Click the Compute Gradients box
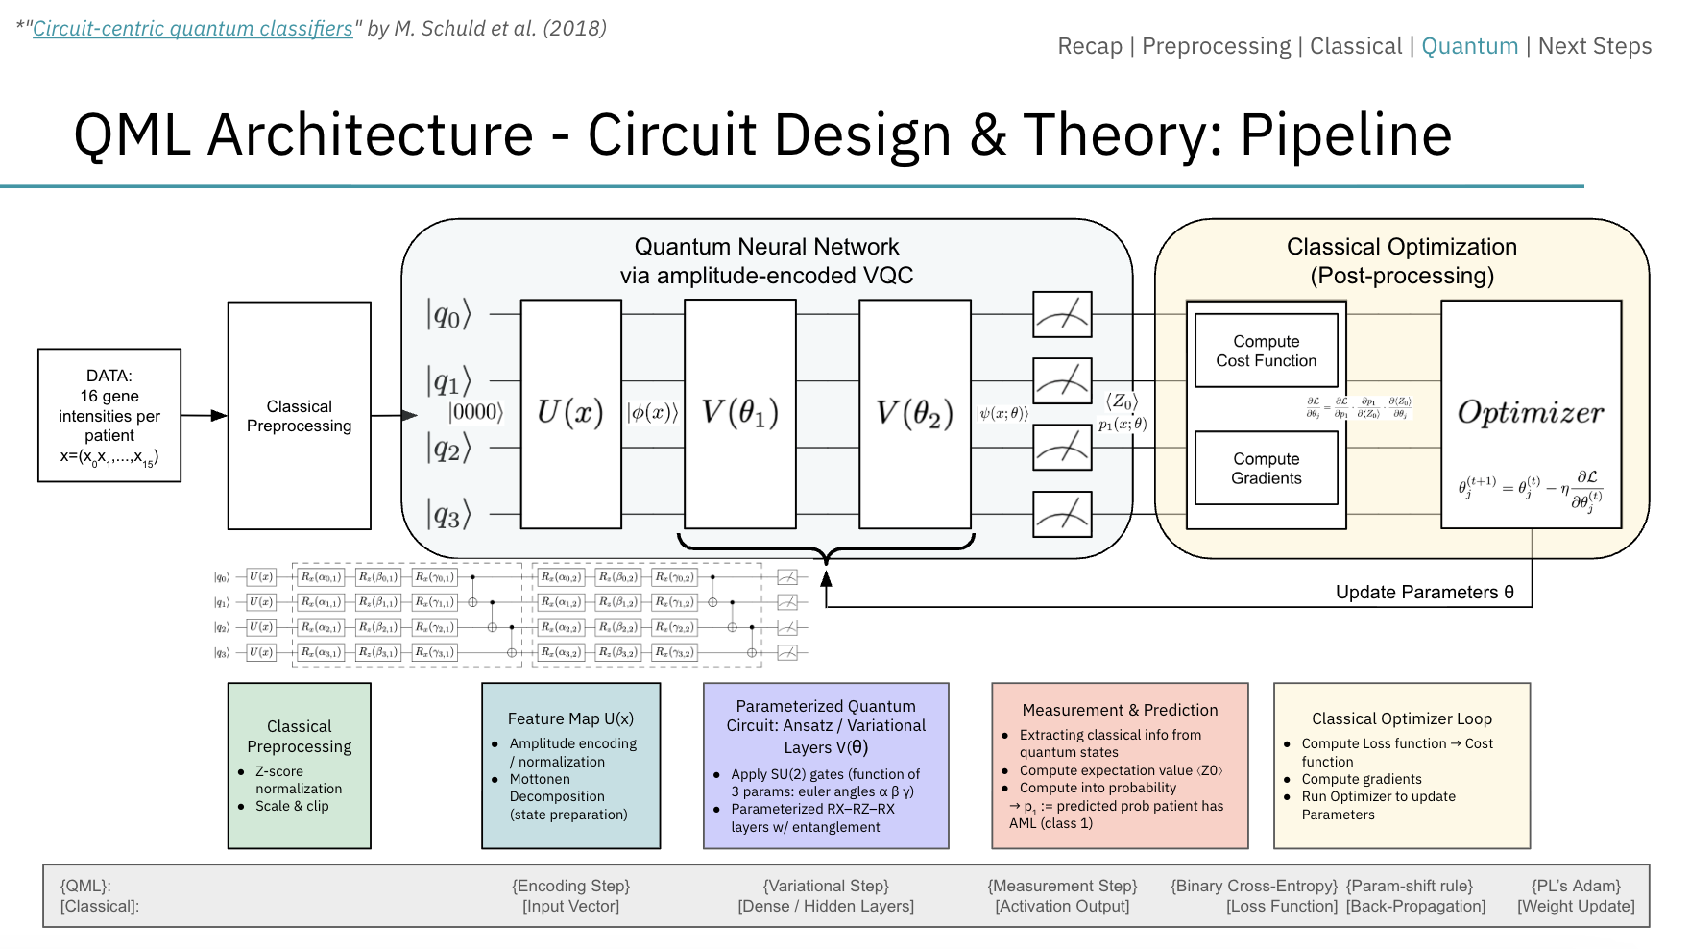The image size is (1690, 949). pyautogui.click(x=1267, y=468)
